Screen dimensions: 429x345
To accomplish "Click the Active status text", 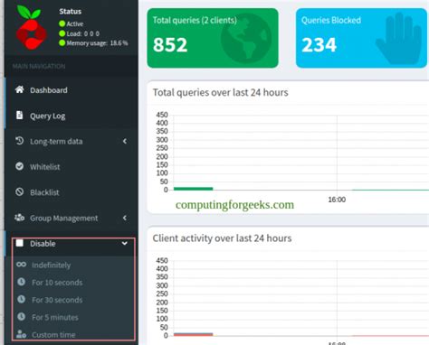I will click(x=75, y=23).
